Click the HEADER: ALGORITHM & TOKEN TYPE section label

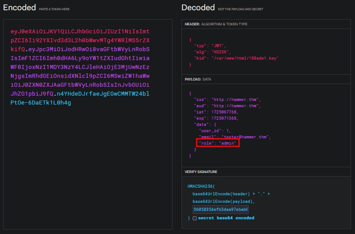coord(216,24)
